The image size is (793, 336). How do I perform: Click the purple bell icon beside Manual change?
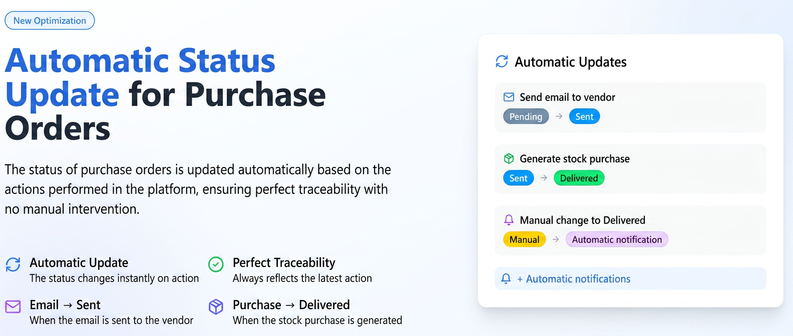[x=509, y=220]
